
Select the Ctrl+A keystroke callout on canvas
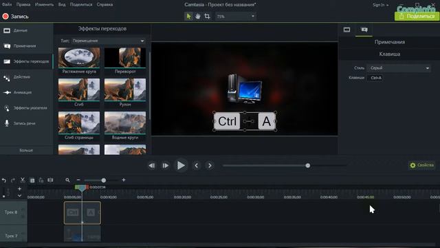coord(245,121)
